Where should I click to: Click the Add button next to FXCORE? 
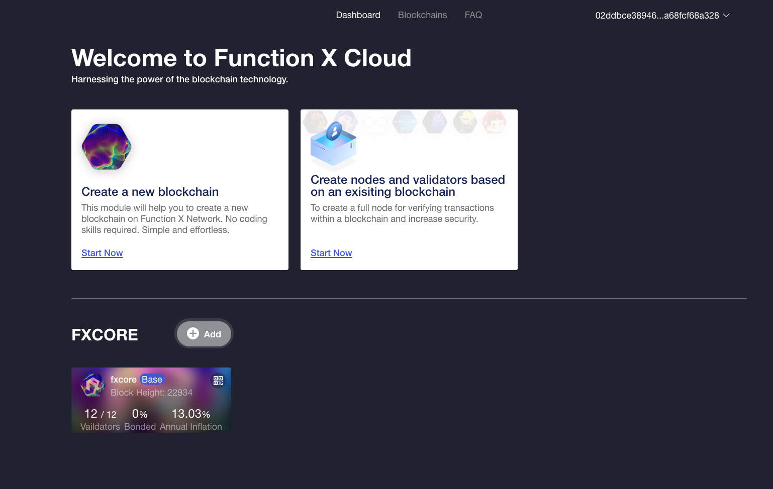pyautogui.click(x=204, y=334)
